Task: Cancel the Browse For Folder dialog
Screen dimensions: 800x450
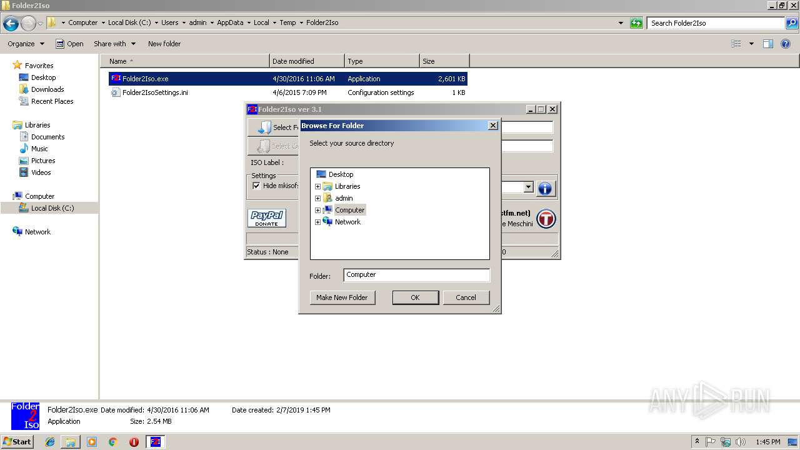Action: click(x=466, y=297)
